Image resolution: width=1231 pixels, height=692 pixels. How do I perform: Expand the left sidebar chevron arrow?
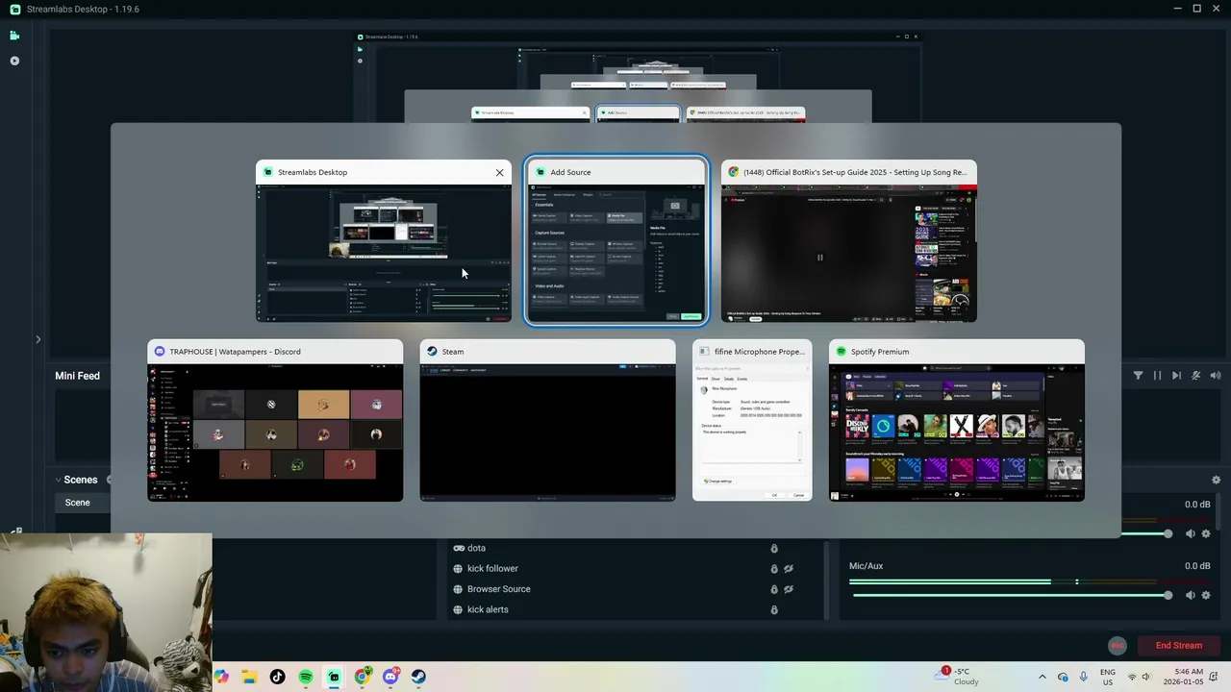pyautogui.click(x=38, y=339)
